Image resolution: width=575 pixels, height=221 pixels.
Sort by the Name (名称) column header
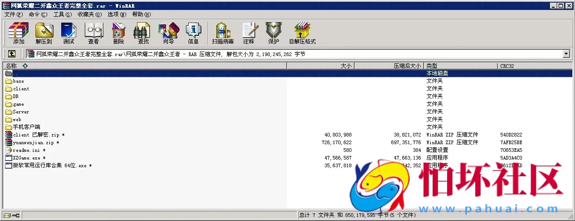145,66
